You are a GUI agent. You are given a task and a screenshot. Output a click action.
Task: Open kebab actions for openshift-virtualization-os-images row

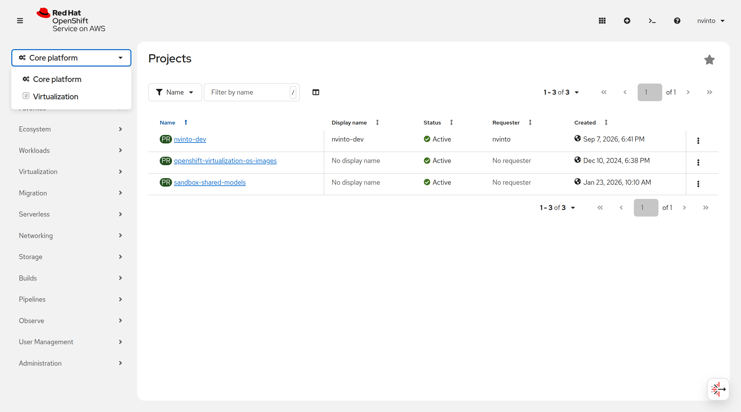tap(698, 162)
